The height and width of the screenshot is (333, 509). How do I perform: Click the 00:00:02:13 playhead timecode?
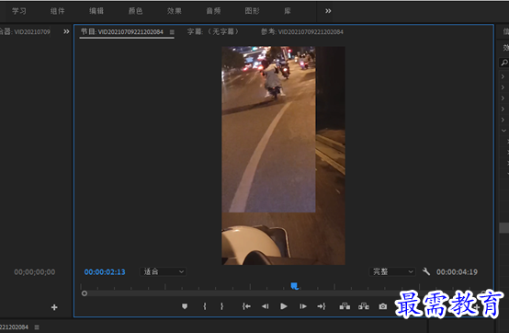[105, 272]
